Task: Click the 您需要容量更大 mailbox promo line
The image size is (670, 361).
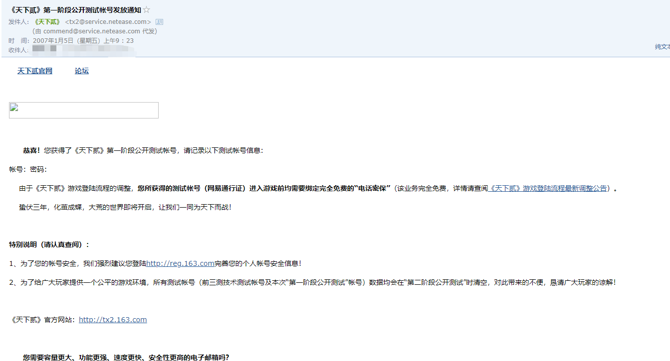Action: point(126,357)
